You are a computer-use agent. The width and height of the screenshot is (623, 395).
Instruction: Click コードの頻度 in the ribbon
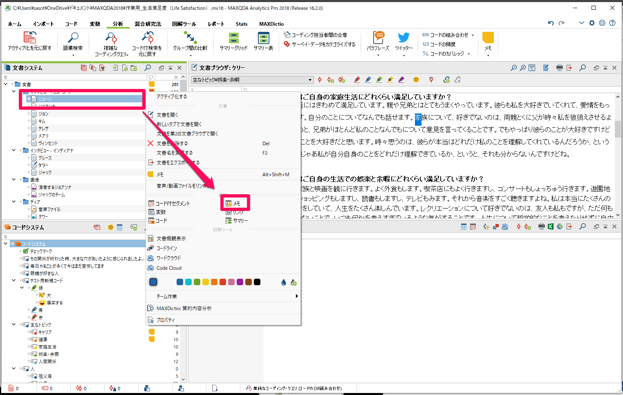click(x=439, y=44)
